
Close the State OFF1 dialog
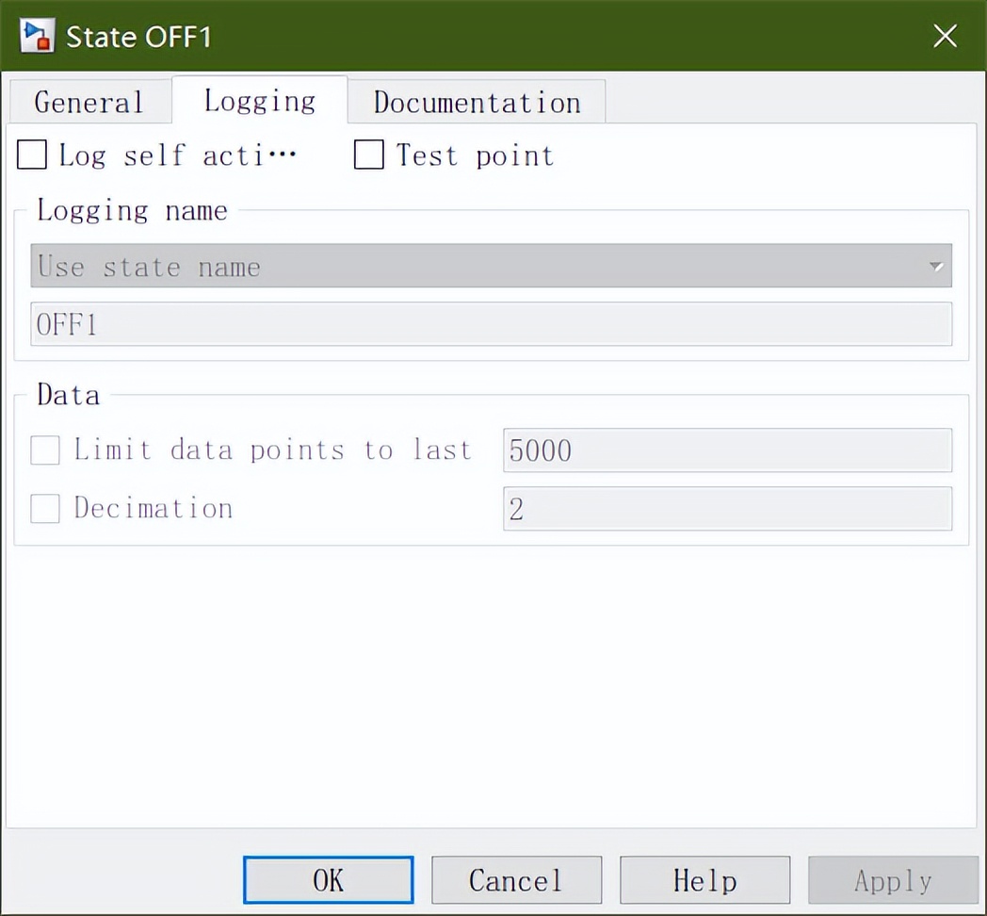(945, 36)
